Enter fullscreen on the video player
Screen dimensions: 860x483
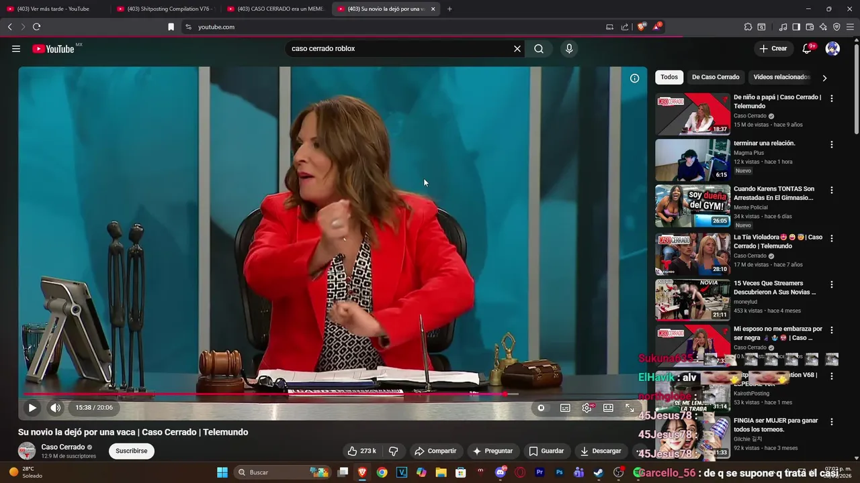click(x=630, y=407)
